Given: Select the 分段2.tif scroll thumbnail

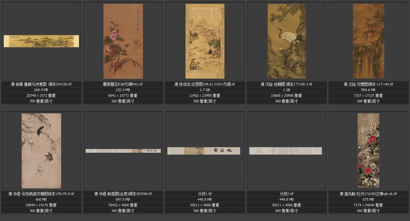Looking at the screenshot, I should [286, 151].
